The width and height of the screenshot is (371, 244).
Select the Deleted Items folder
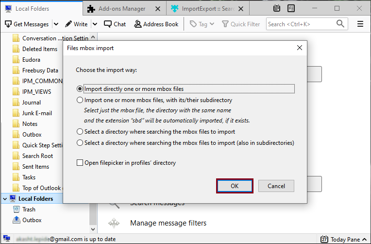(x=40, y=49)
